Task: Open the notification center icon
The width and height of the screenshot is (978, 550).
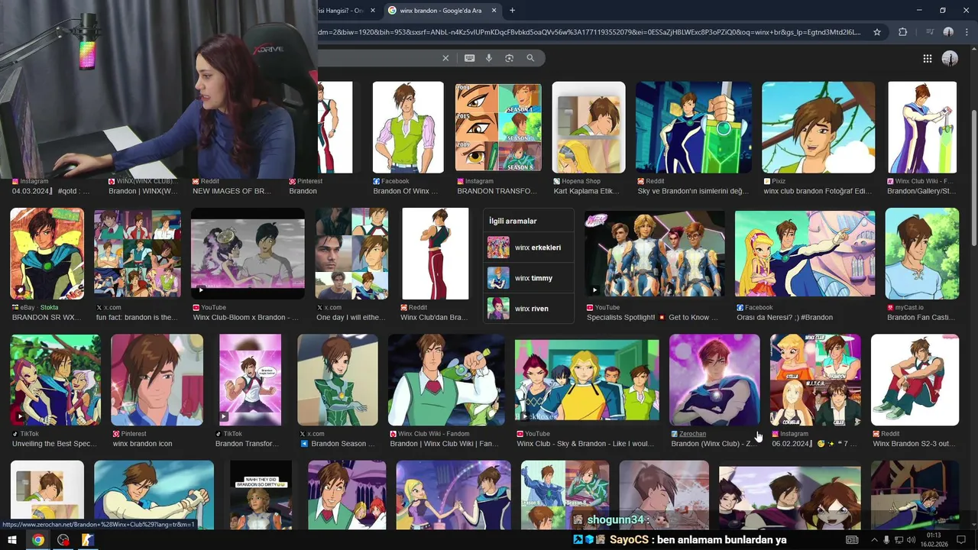Action: pos(961,540)
